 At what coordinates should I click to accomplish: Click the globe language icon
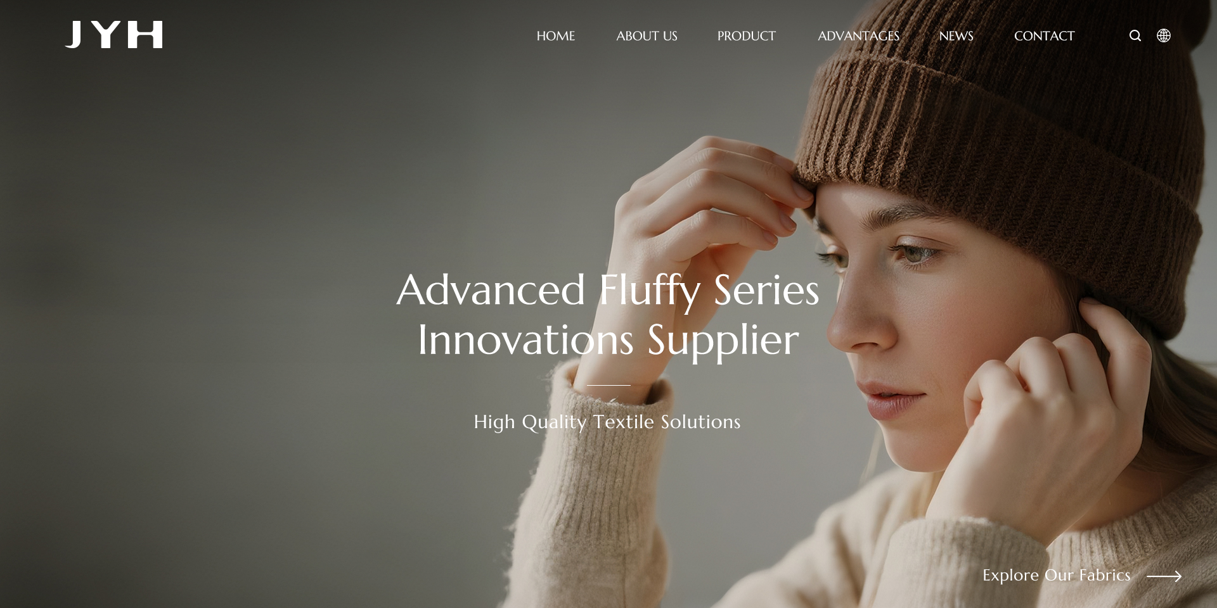tap(1164, 35)
